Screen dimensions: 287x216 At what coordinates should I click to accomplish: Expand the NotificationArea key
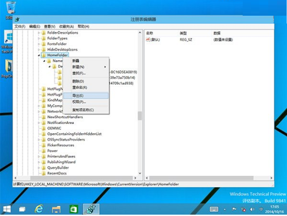click(x=39, y=122)
